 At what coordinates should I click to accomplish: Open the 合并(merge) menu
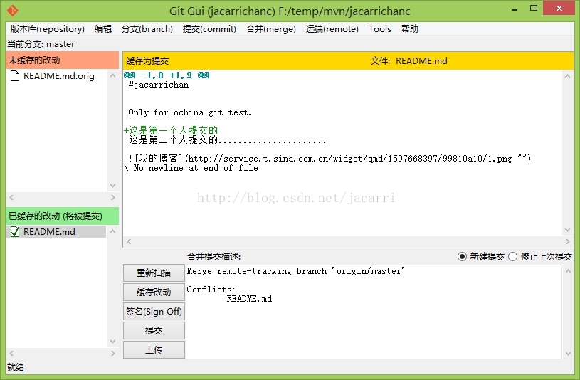click(271, 29)
